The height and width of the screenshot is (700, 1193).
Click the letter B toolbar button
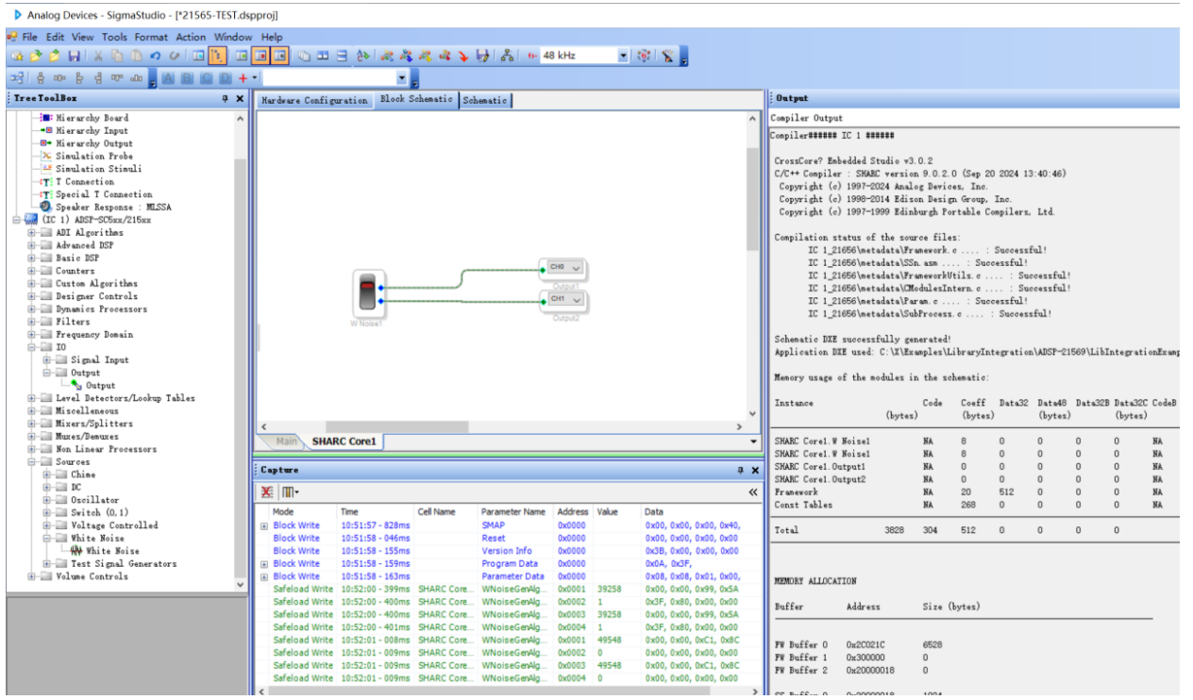pos(187,79)
